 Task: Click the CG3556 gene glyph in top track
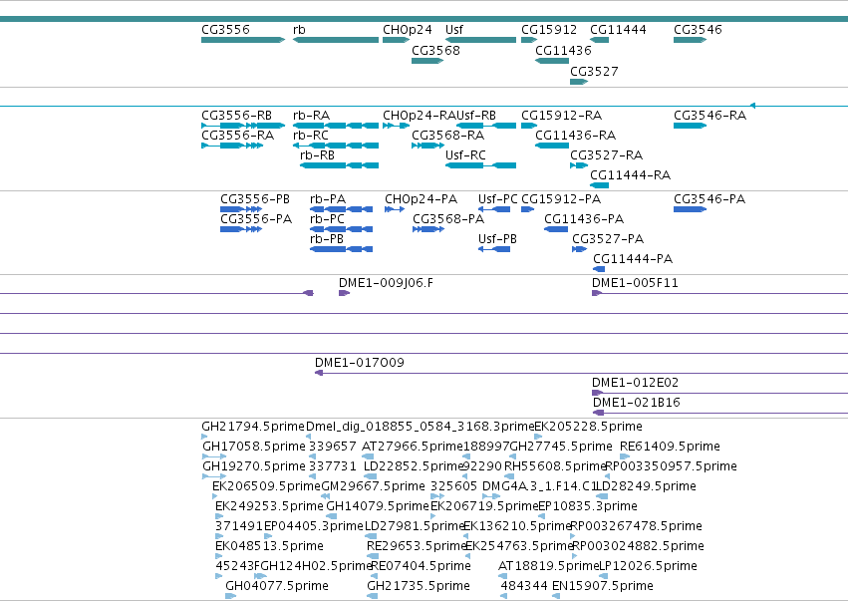(243, 40)
